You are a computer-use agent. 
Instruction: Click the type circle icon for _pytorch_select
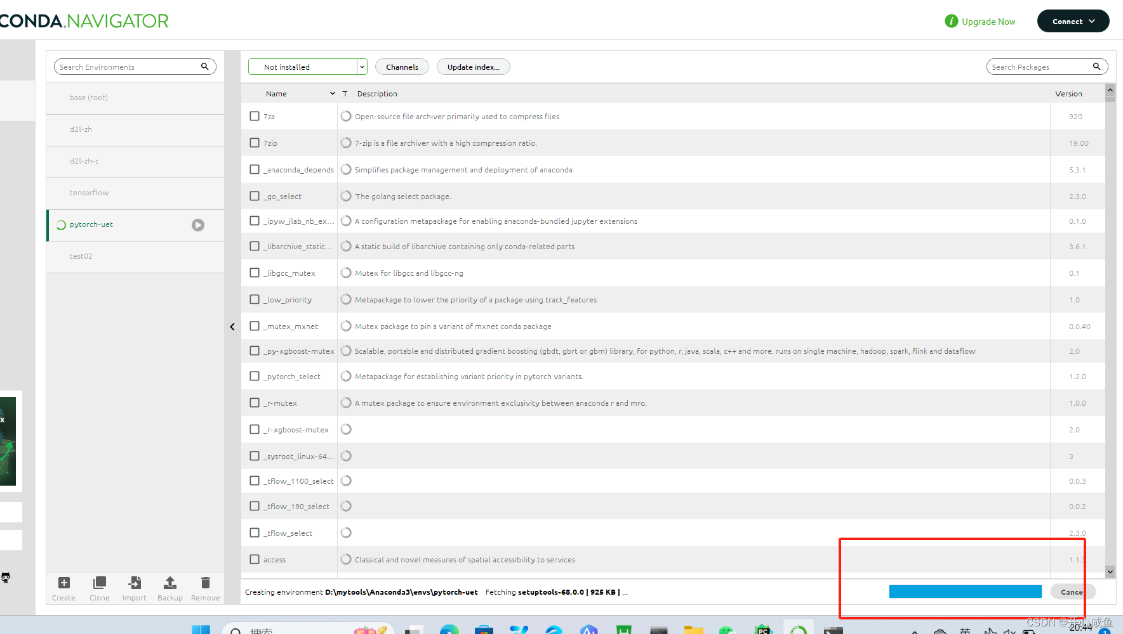pyautogui.click(x=346, y=376)
